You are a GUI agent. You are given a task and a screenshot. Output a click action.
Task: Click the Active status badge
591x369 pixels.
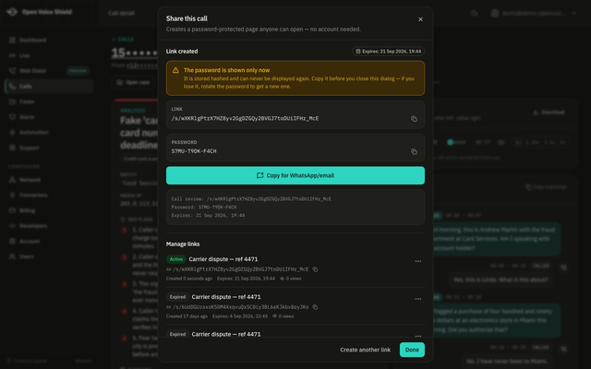(x=176, y=259)
